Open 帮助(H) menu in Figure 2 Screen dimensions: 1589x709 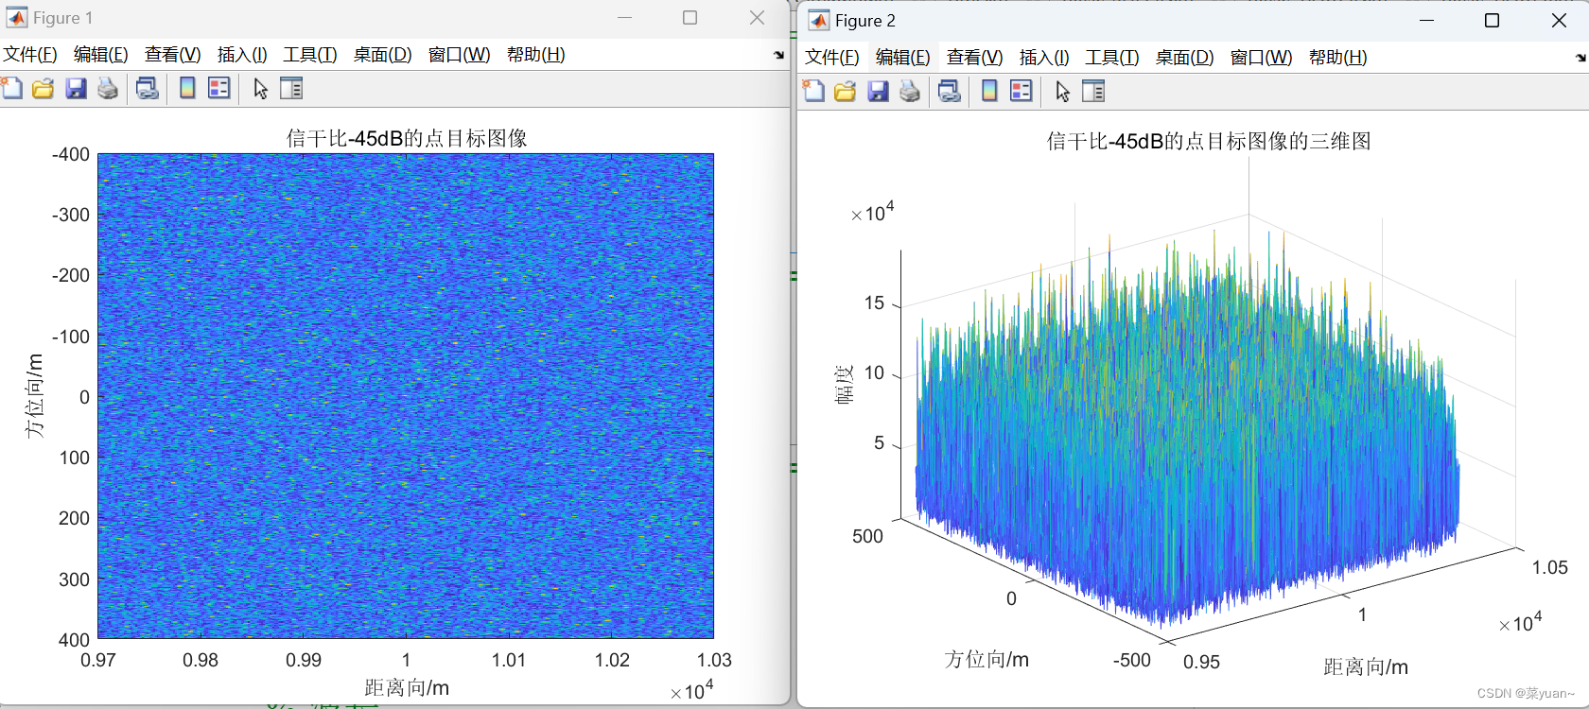coord(1337,58)
